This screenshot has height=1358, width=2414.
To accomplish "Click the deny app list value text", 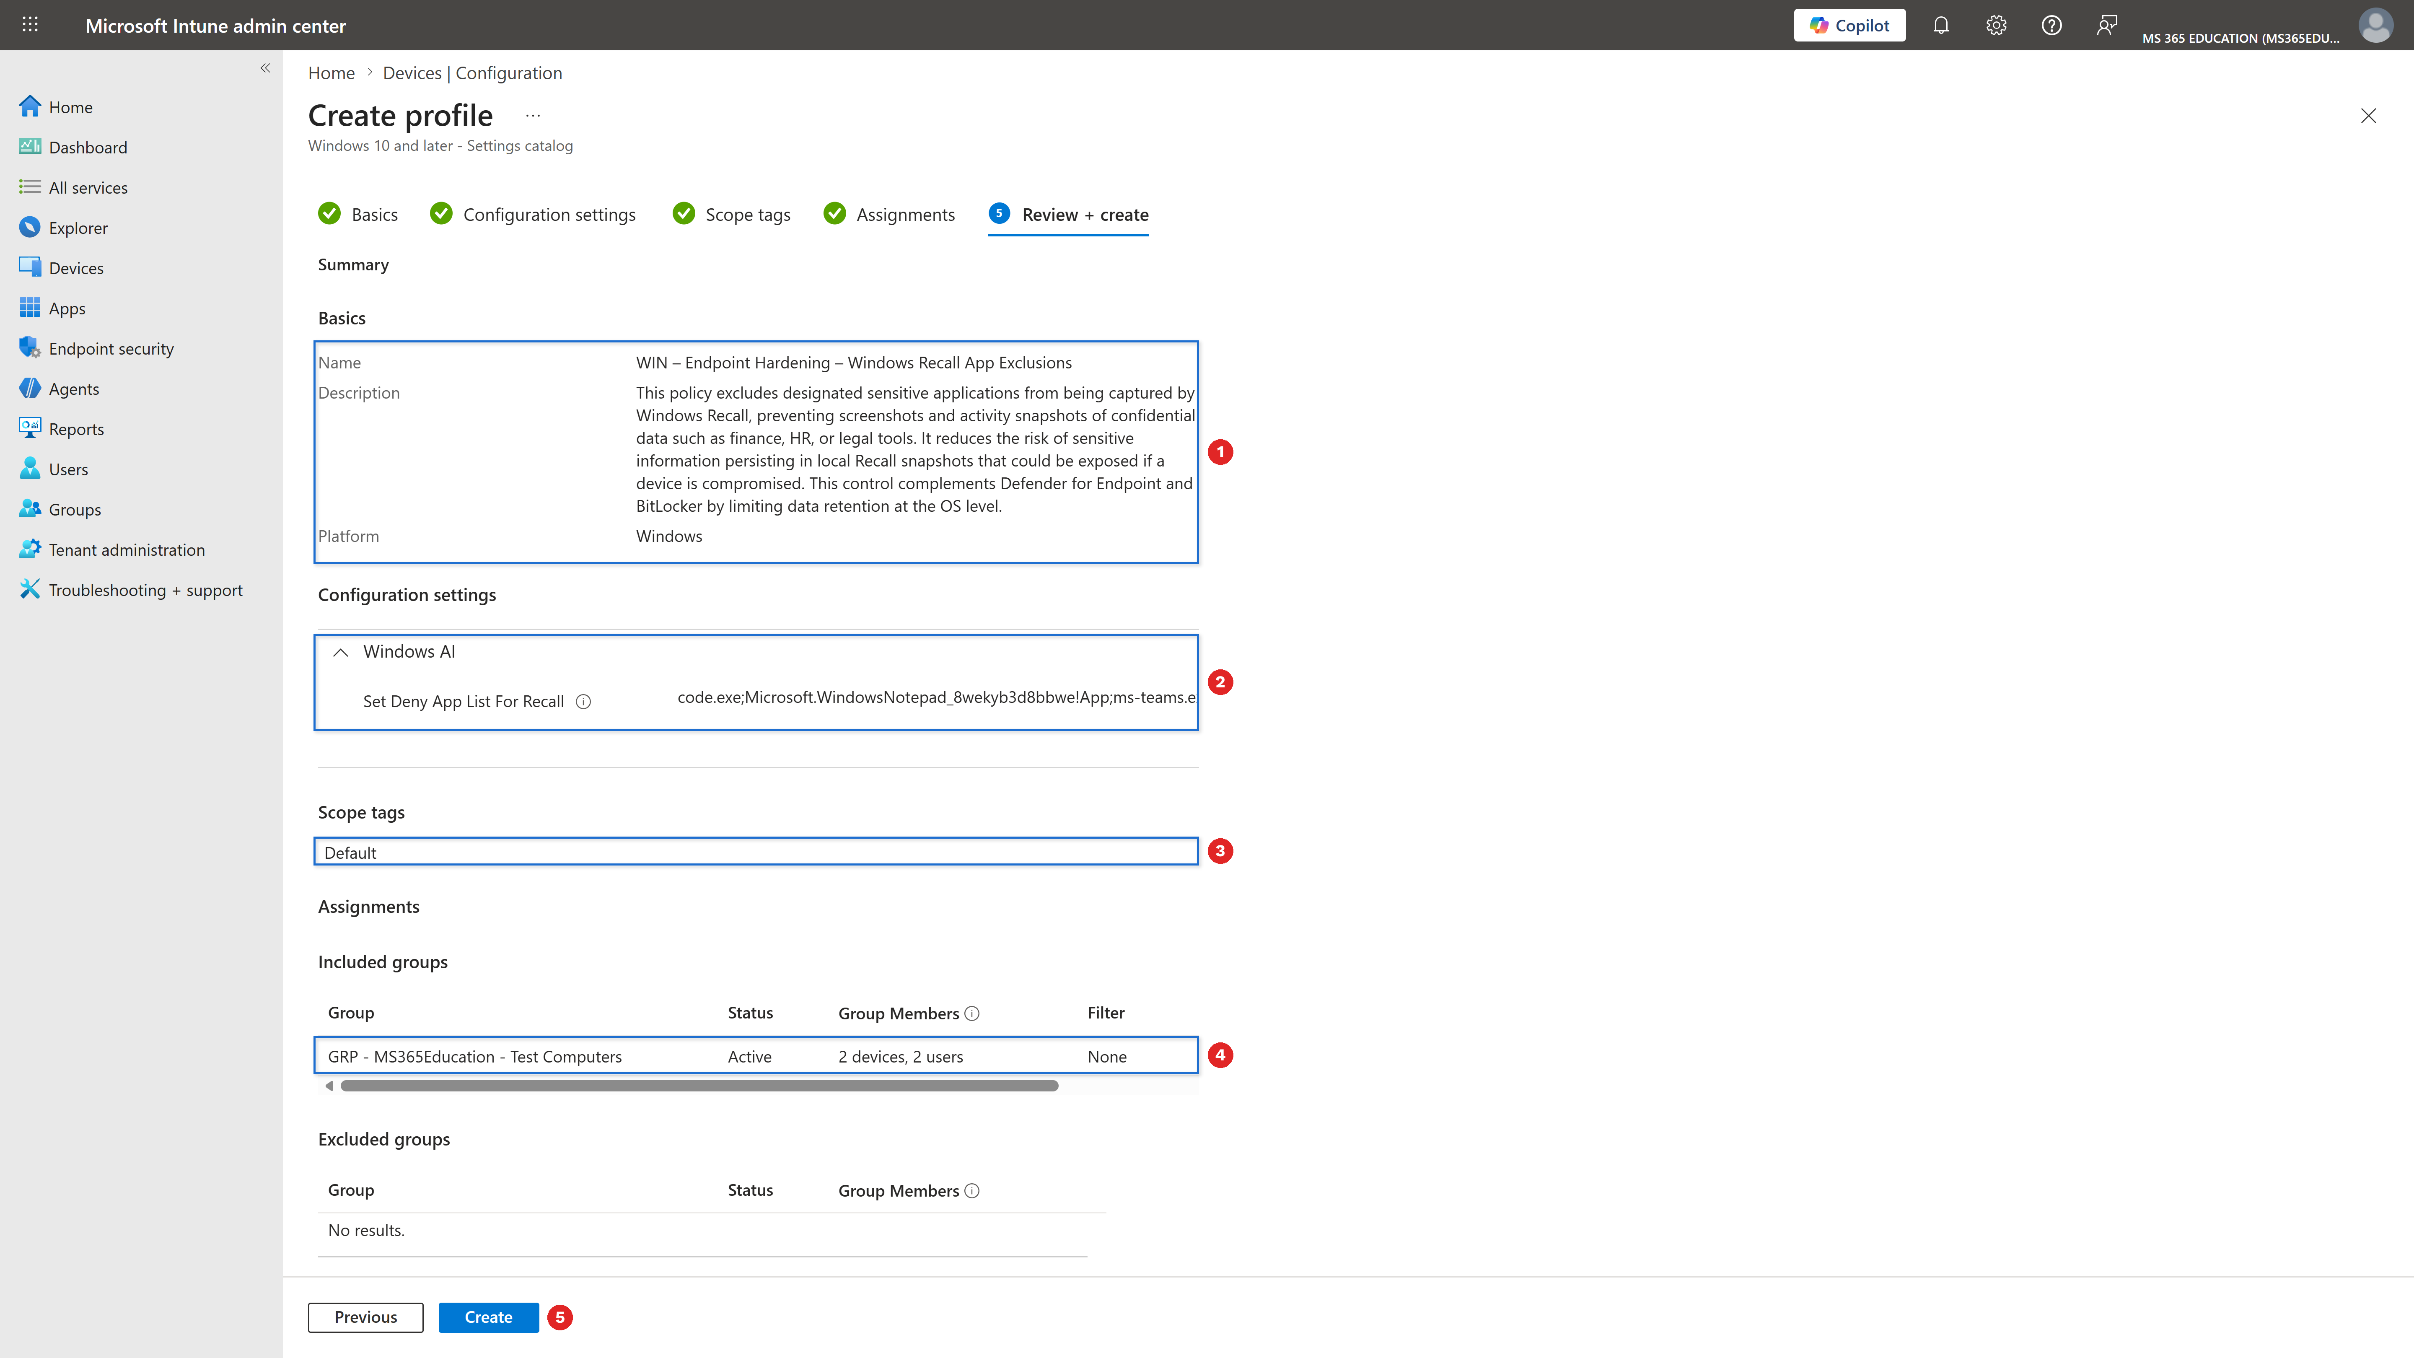I will pos(936,697).
